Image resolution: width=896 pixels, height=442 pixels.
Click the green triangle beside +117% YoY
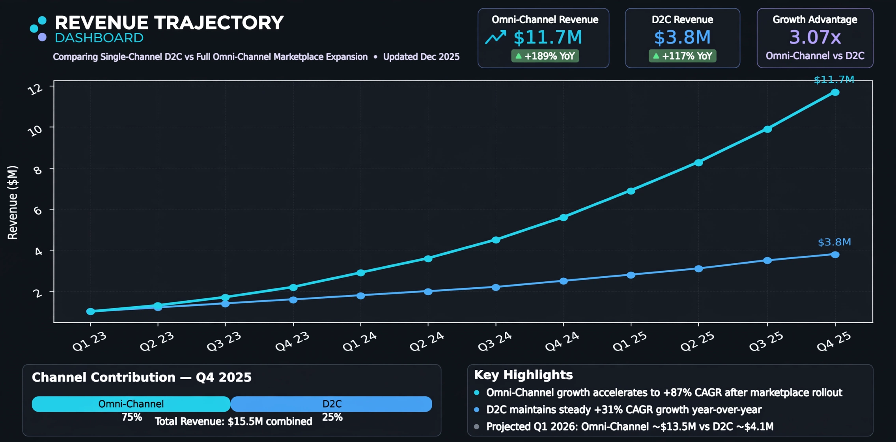[x=656, y=56]
